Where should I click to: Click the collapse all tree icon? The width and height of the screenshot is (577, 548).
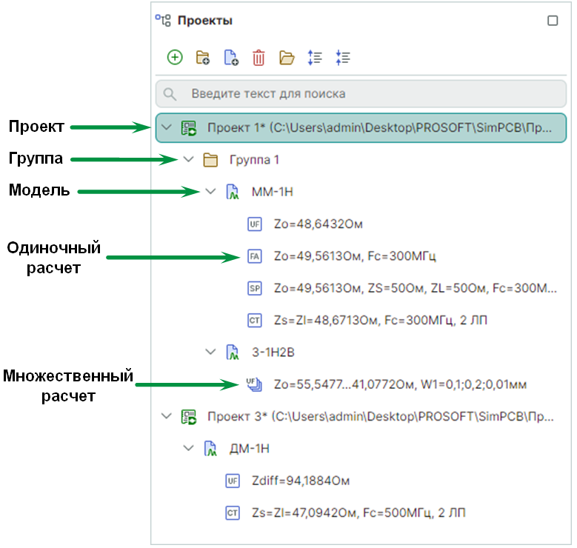(343, 57)
